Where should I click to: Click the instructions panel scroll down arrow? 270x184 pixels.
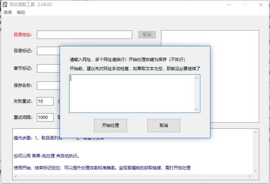(255, 171)
